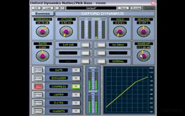The image size is (185, 116).
Task: Enable the S-C EQ IN switch
Action: tap(76, 103)
